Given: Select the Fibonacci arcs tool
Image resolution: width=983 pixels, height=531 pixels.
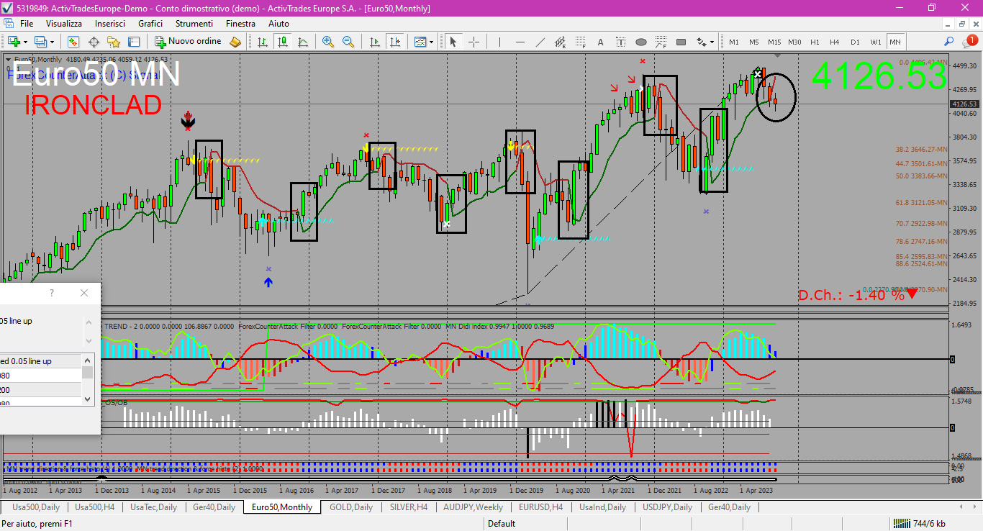Looking at the screenshot, I should [x=661, y=42].
